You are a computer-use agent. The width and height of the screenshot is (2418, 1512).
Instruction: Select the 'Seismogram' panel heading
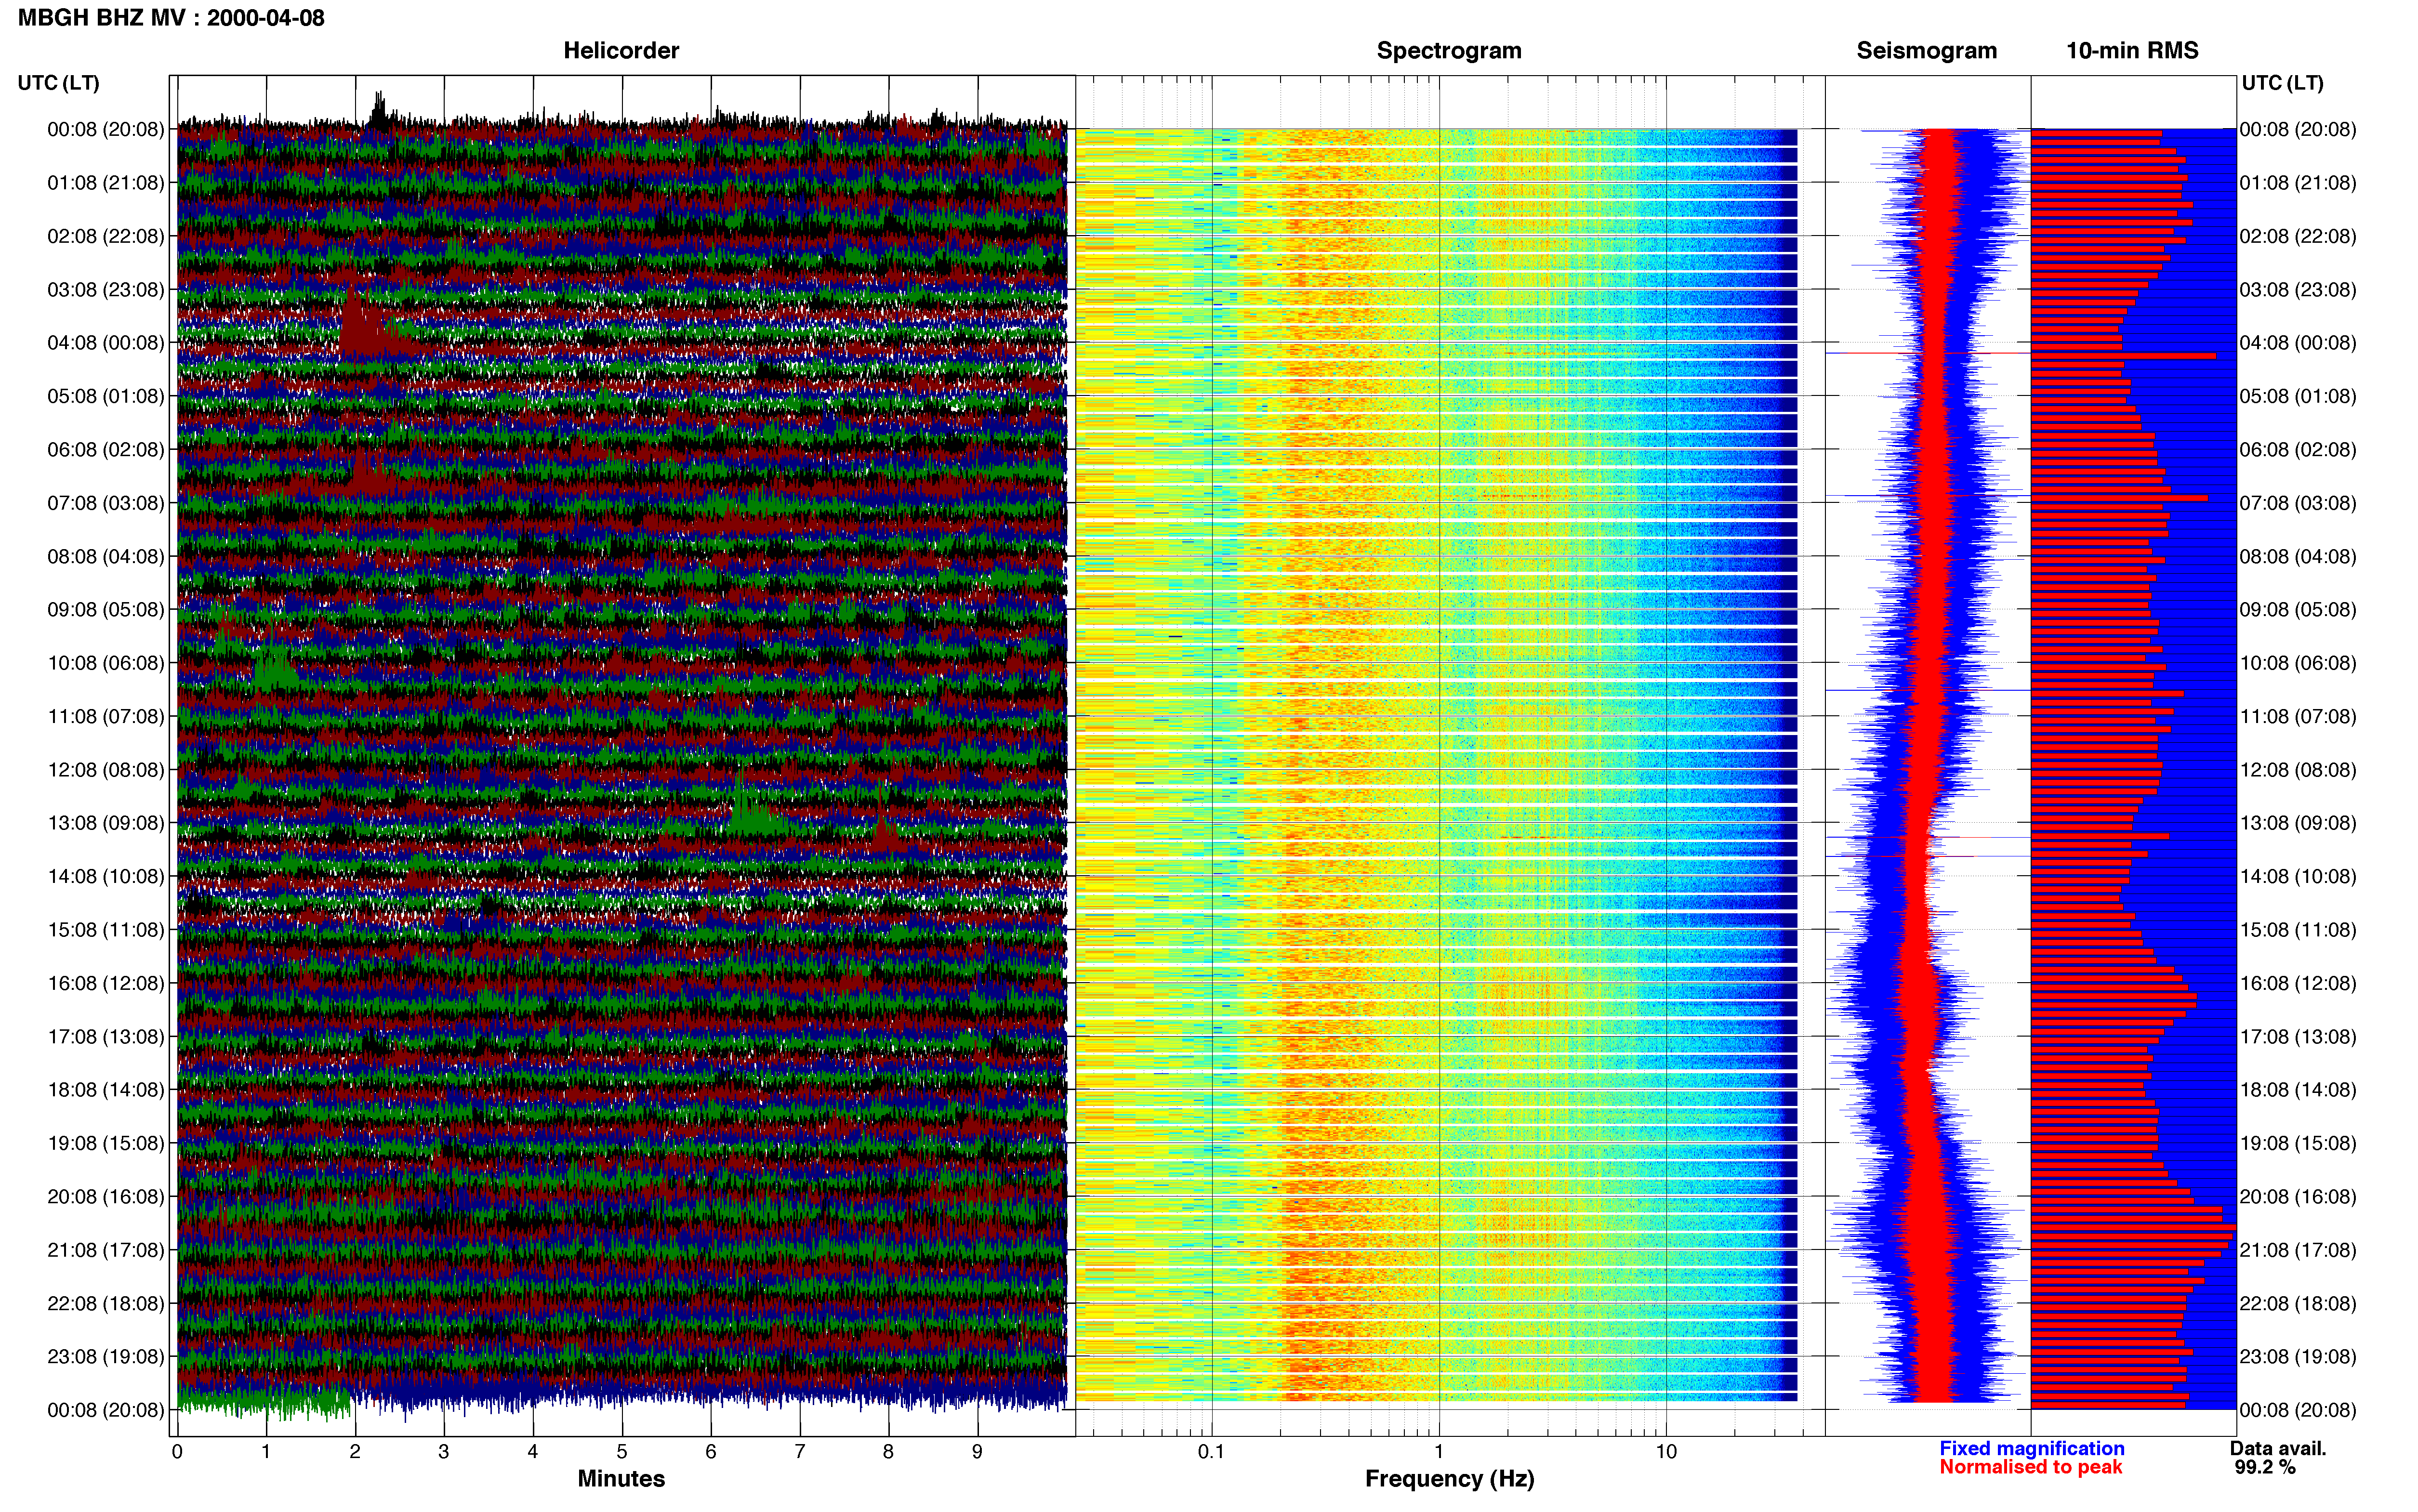click(x=1926, y=51)
